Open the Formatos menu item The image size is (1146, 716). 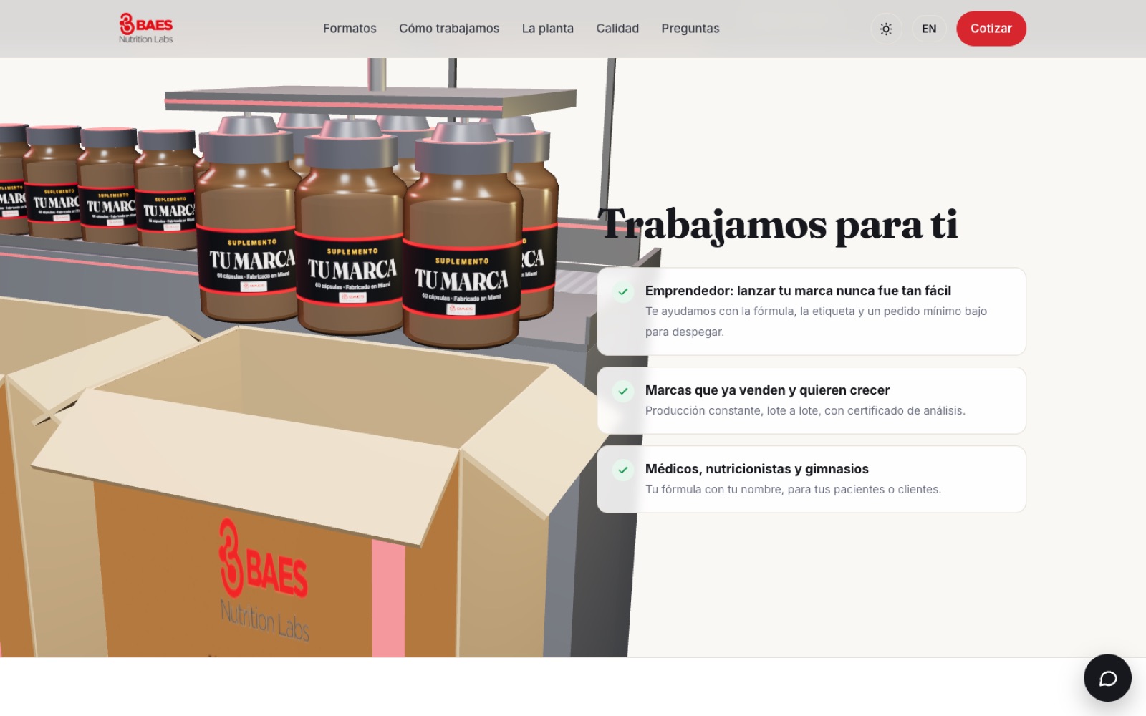tap(350, 29)
